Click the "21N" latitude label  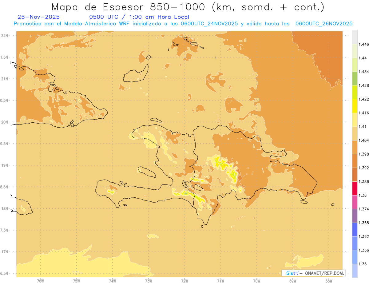[5, 79]
